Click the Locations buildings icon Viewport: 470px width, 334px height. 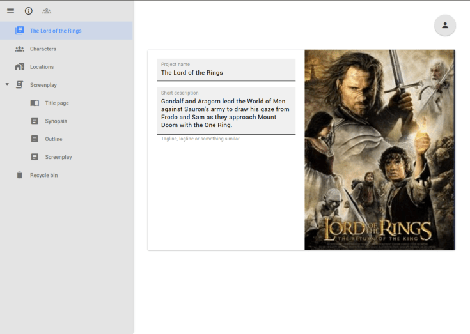pyautogui.click(x=19, y=67)
